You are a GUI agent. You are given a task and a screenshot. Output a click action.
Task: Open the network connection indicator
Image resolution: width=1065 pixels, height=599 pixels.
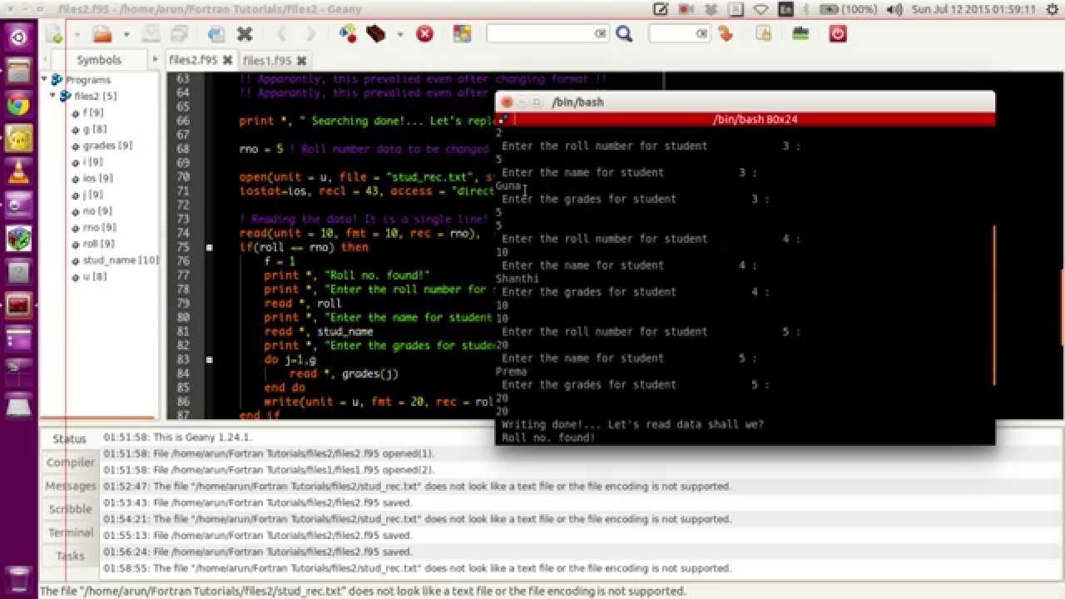point(760,9)
